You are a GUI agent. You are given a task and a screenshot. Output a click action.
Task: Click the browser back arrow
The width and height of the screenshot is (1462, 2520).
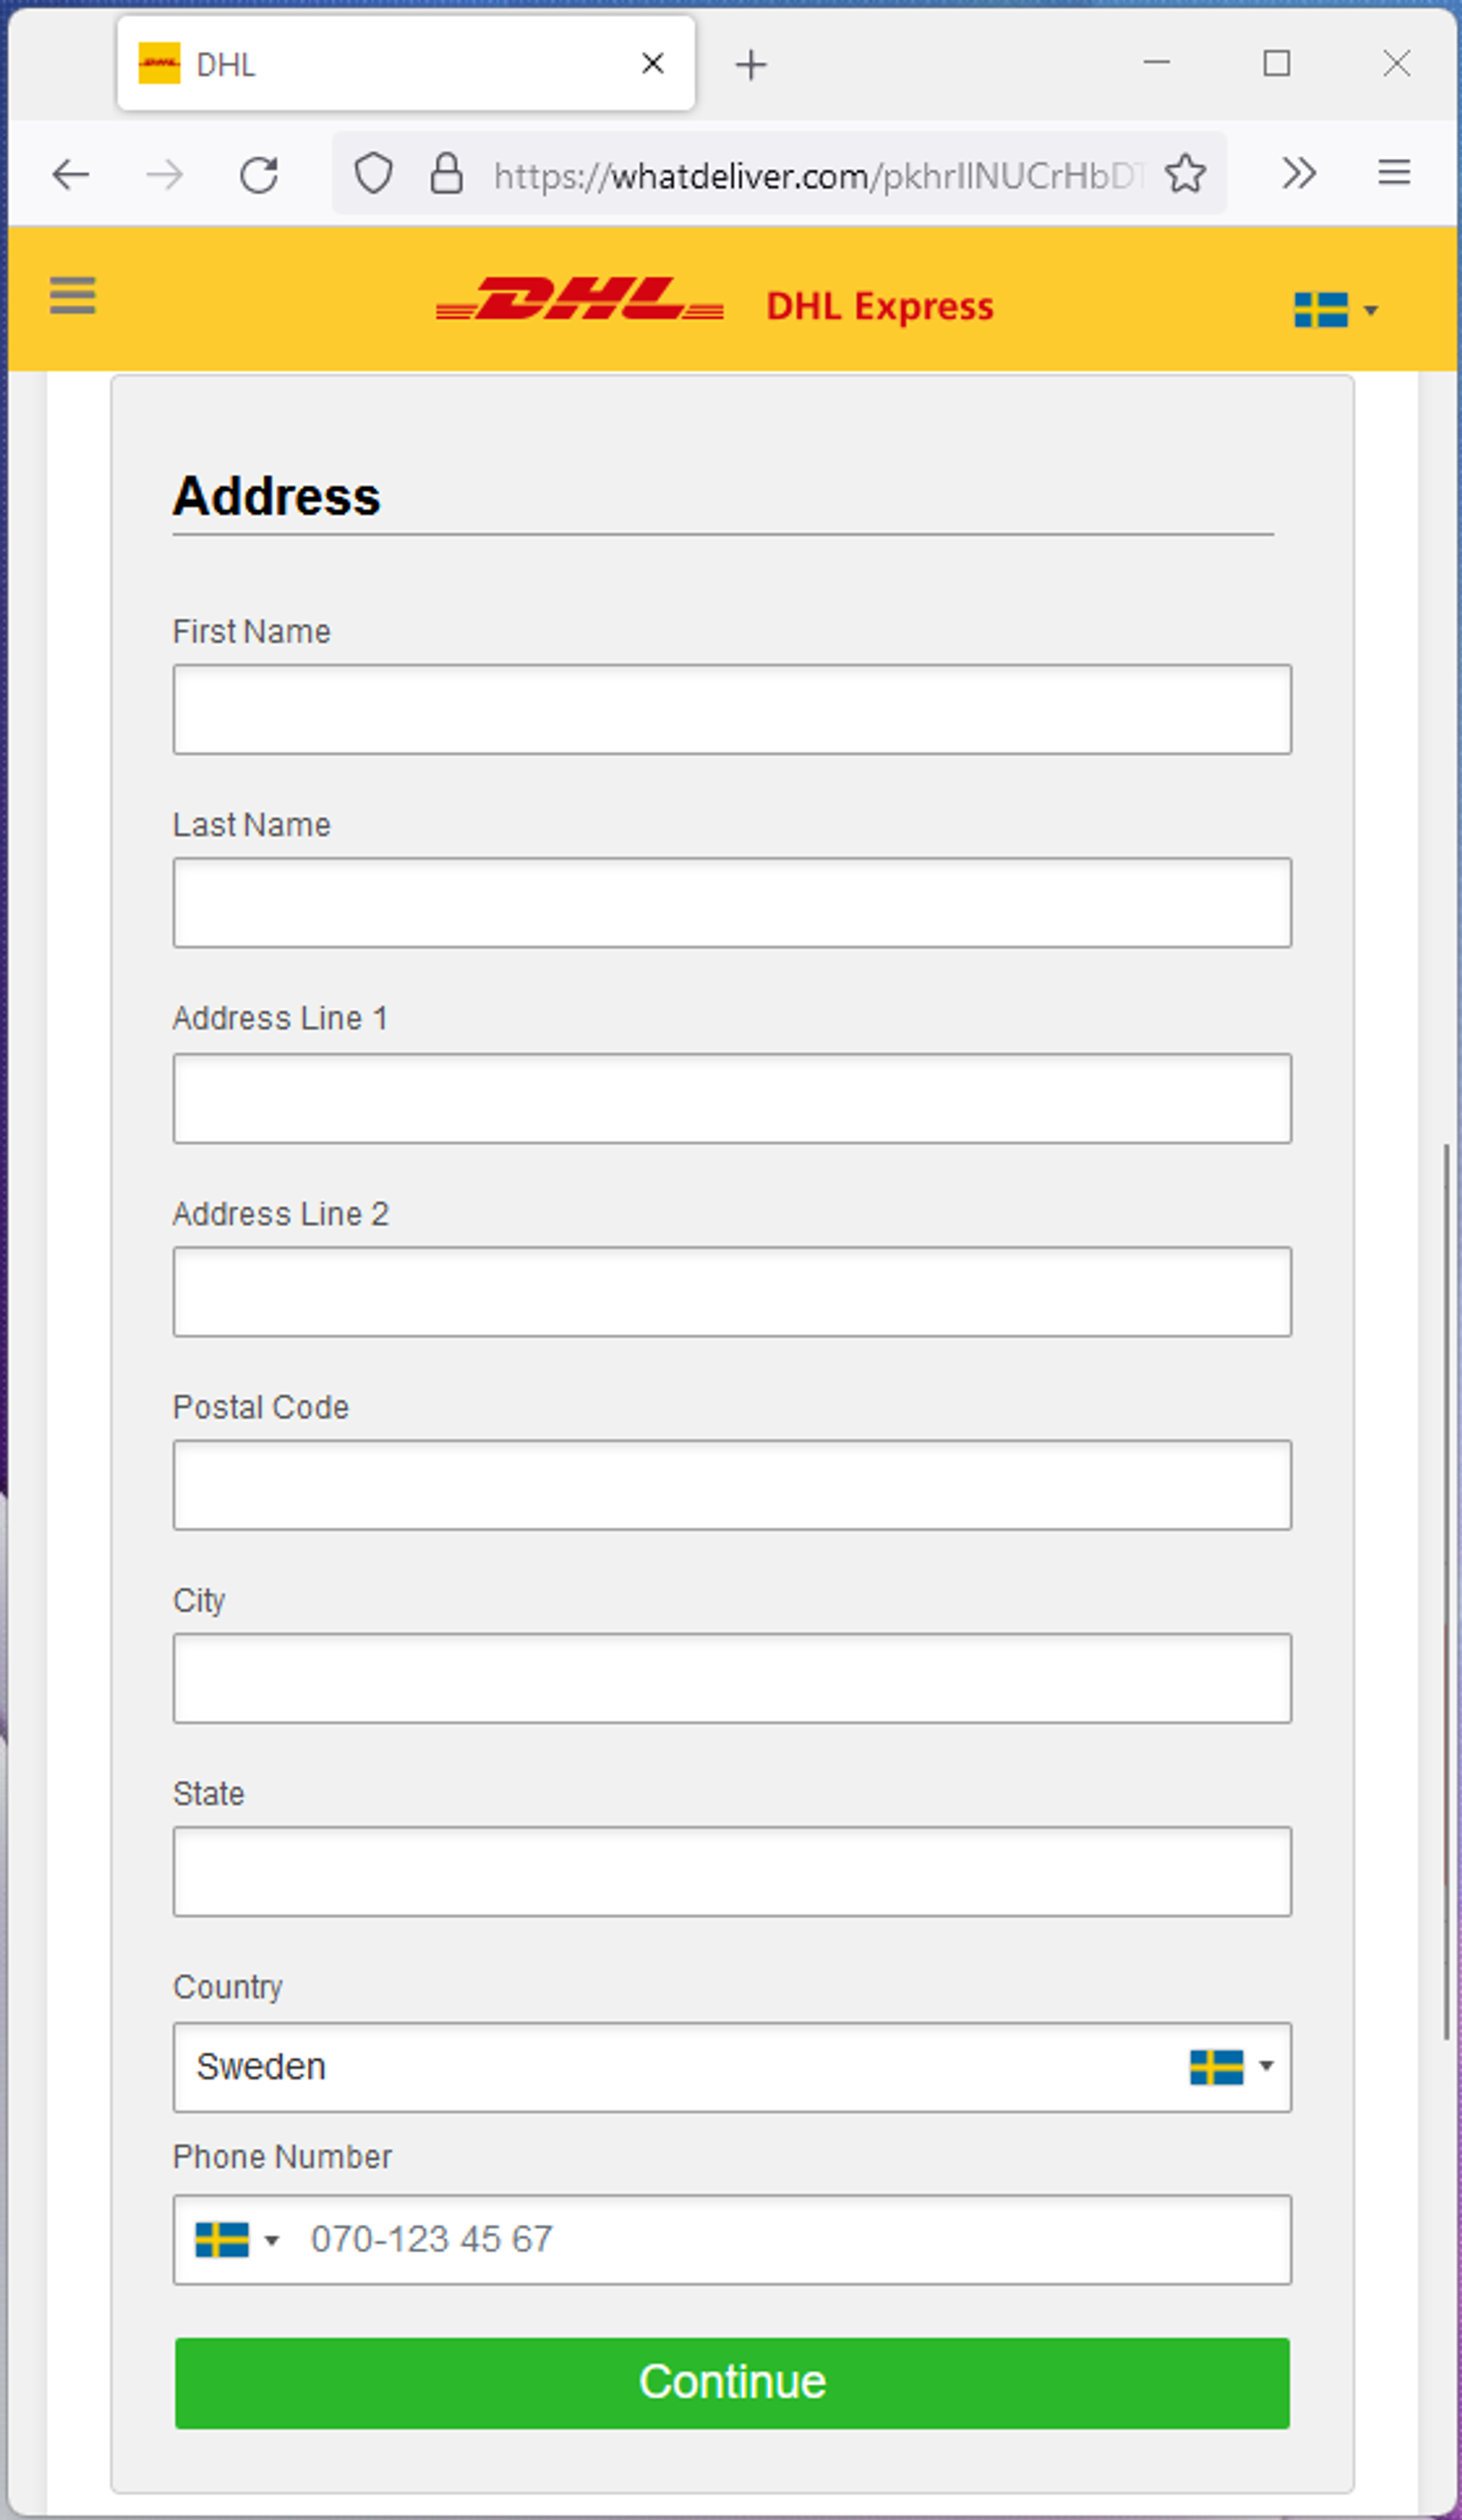tap(70, 175)
